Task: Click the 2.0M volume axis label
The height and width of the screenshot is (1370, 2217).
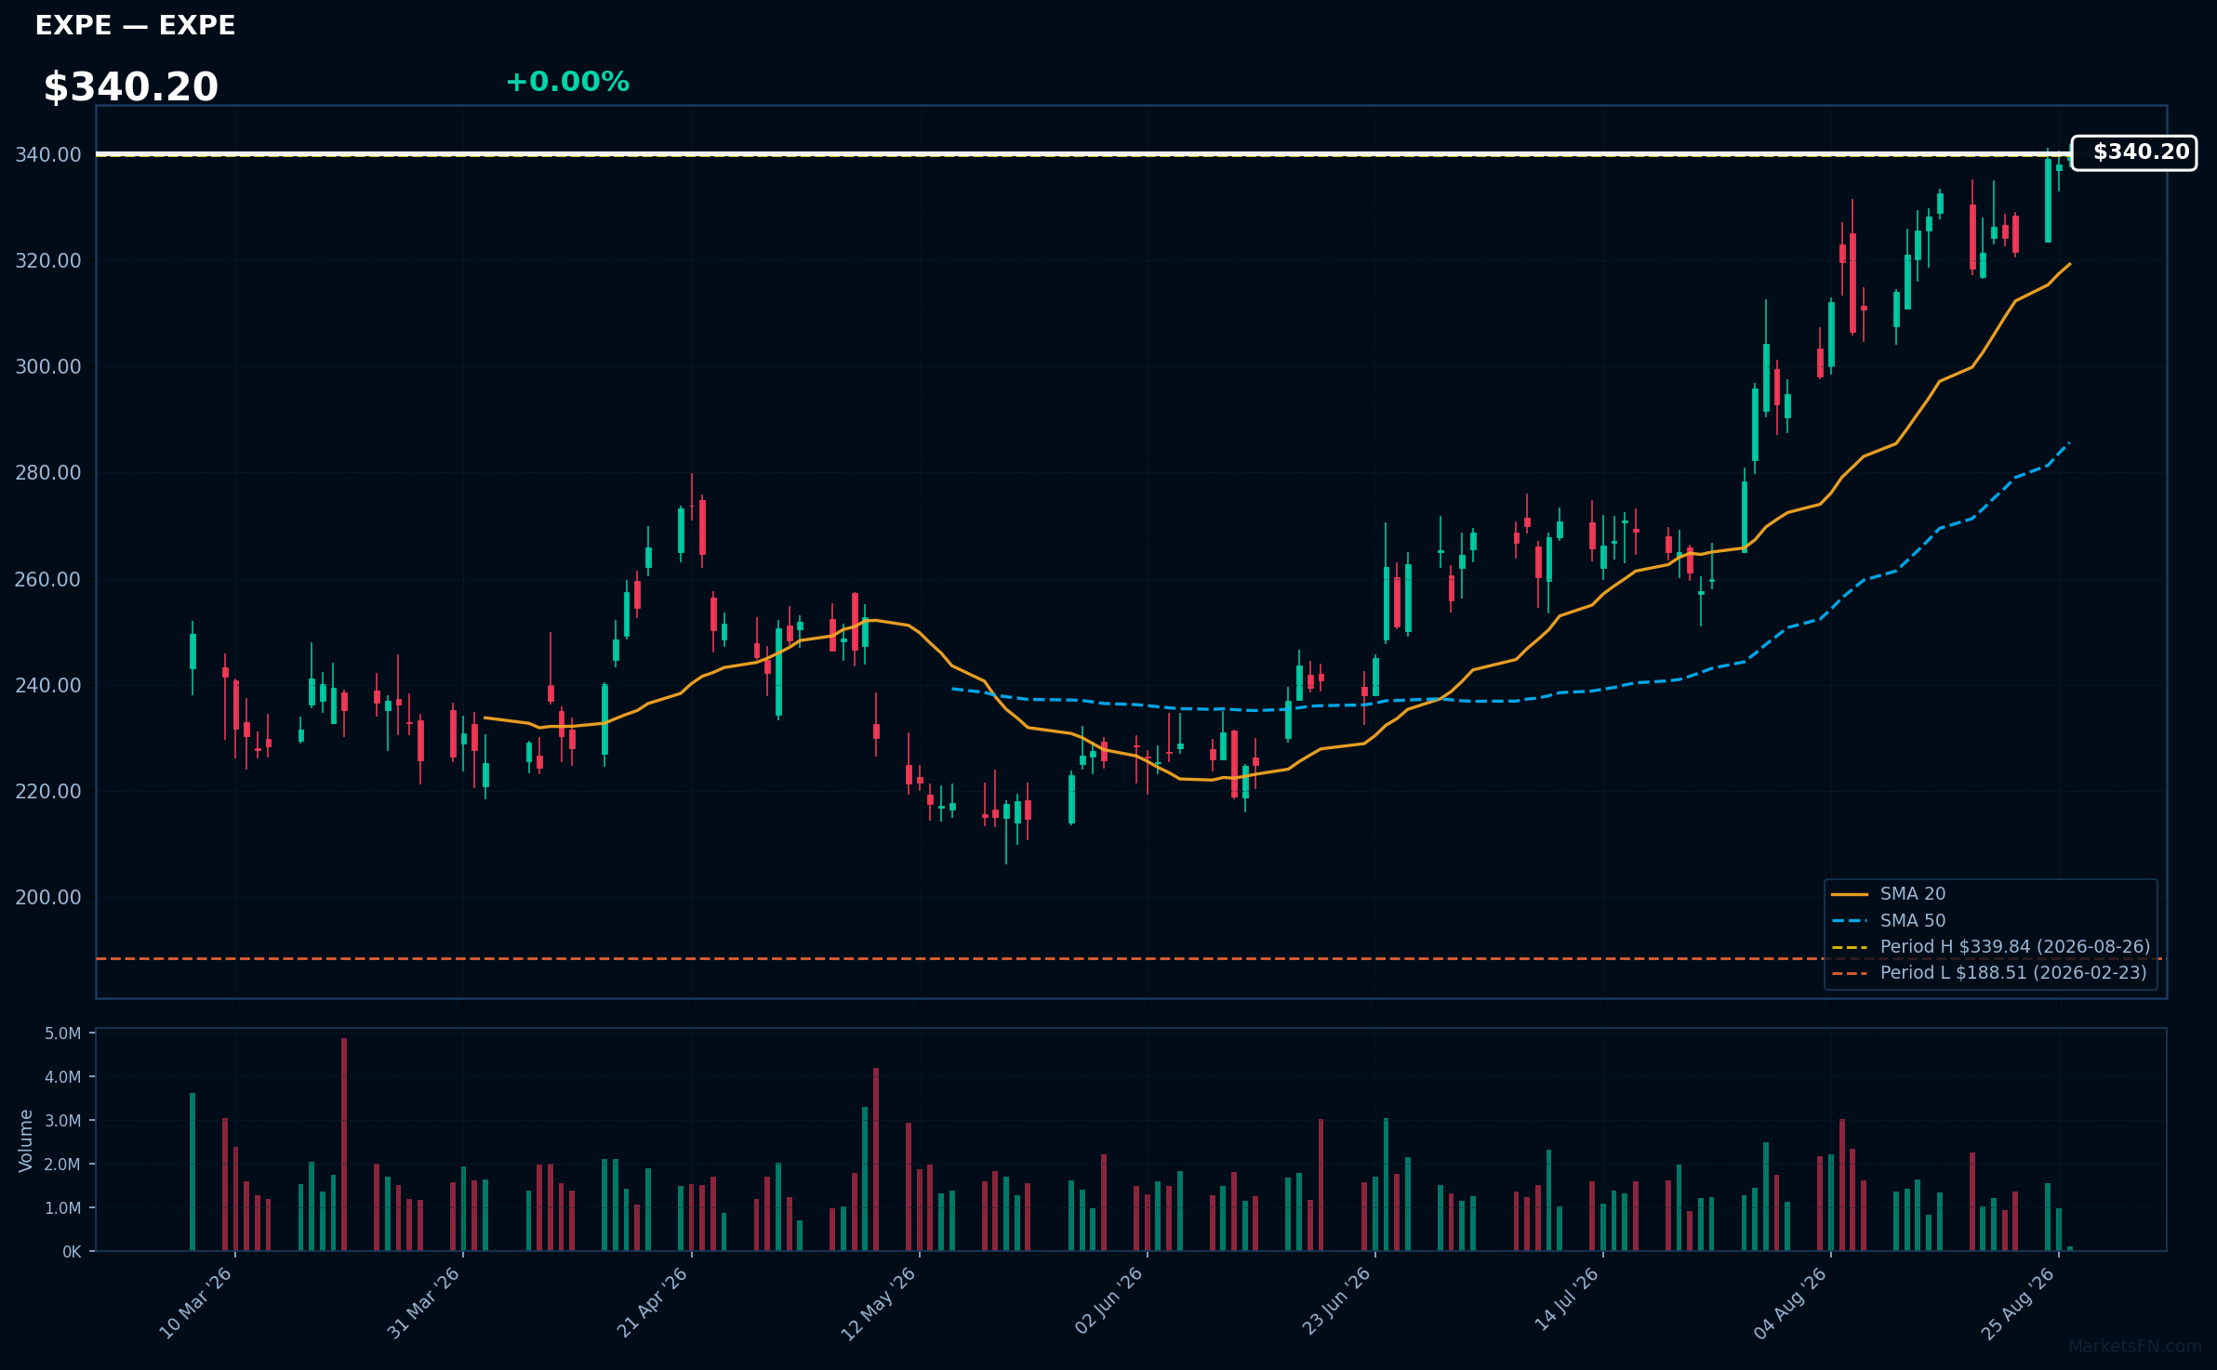Action: click(x=63, y=1165)
